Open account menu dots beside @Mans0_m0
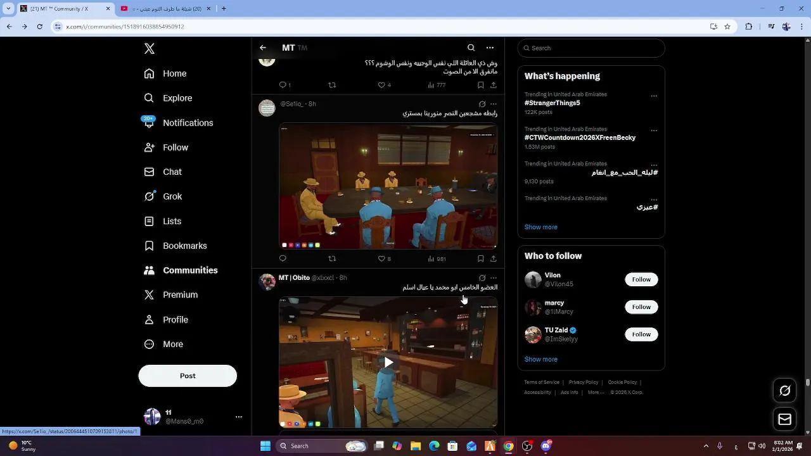The width and height of the screenshot is (811, 456). point(239,417)
